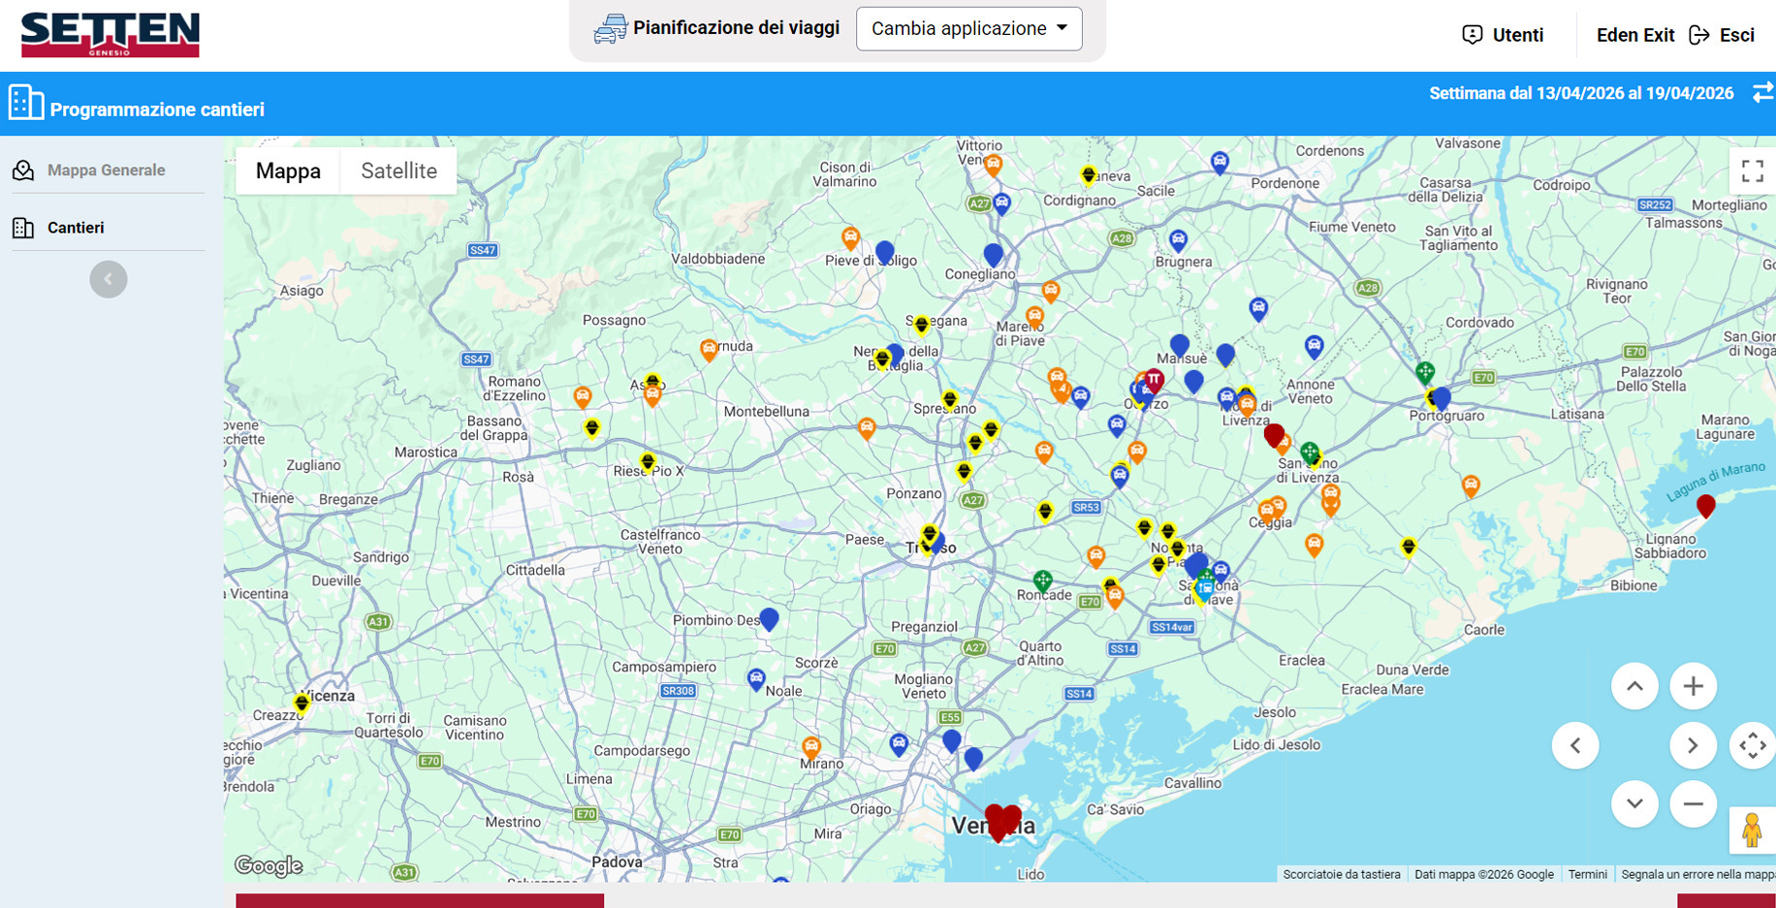Image resolution: width=1776 pixels, height=908 pixels.
Task: Open Mappa Generale in the sidebar
Action: click(x=106, y=171)
